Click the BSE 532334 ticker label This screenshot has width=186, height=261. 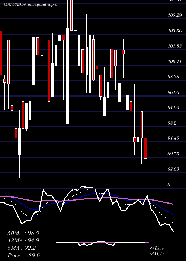[x=15, y=4]
